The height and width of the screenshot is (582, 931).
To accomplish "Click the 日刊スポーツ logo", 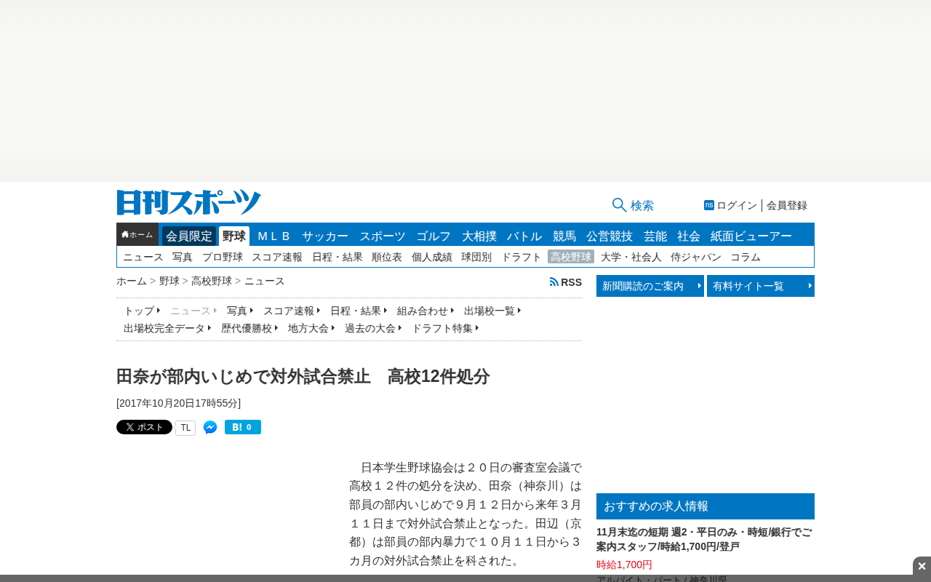I will click(189, 202).
